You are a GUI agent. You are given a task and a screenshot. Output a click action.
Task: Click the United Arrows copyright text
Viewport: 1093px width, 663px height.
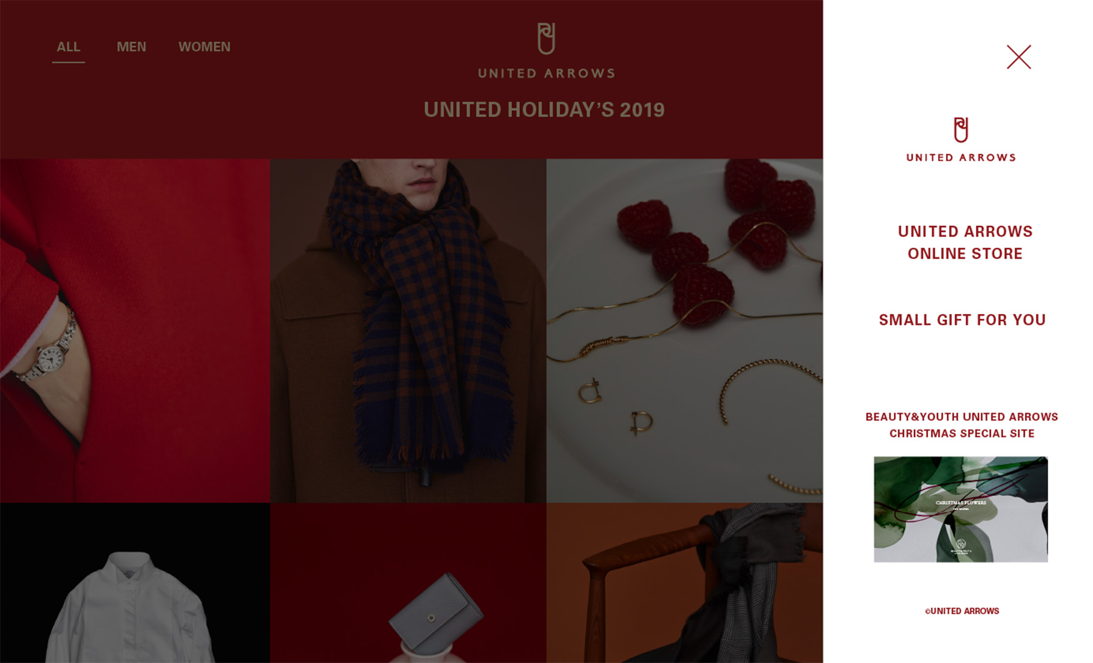click(x=962, y=611)
